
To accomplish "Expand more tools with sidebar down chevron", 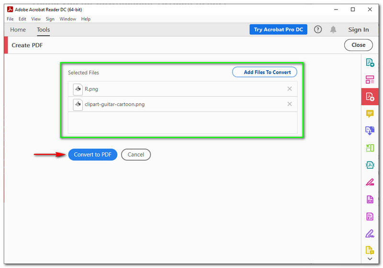I will click(370, 259).
